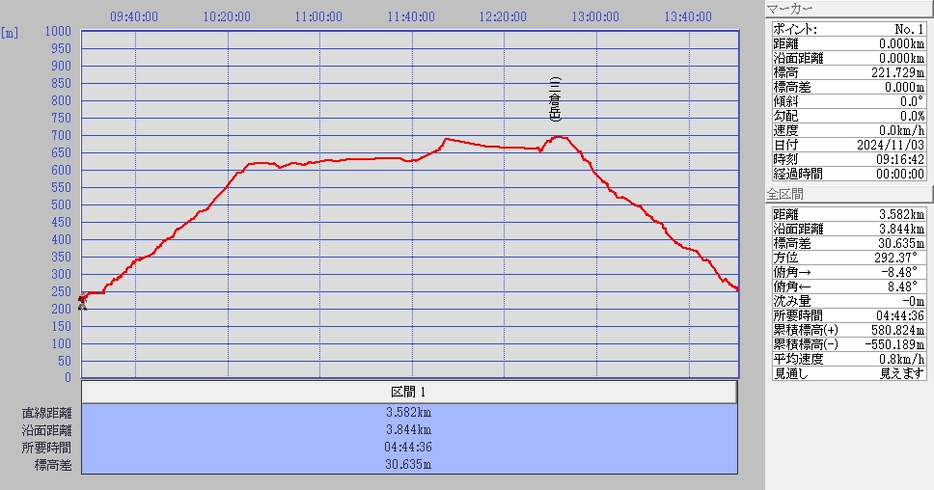Click the 1000 elevation axis label
This screenshot has width=934, height=490.
(x=58, y=31)
